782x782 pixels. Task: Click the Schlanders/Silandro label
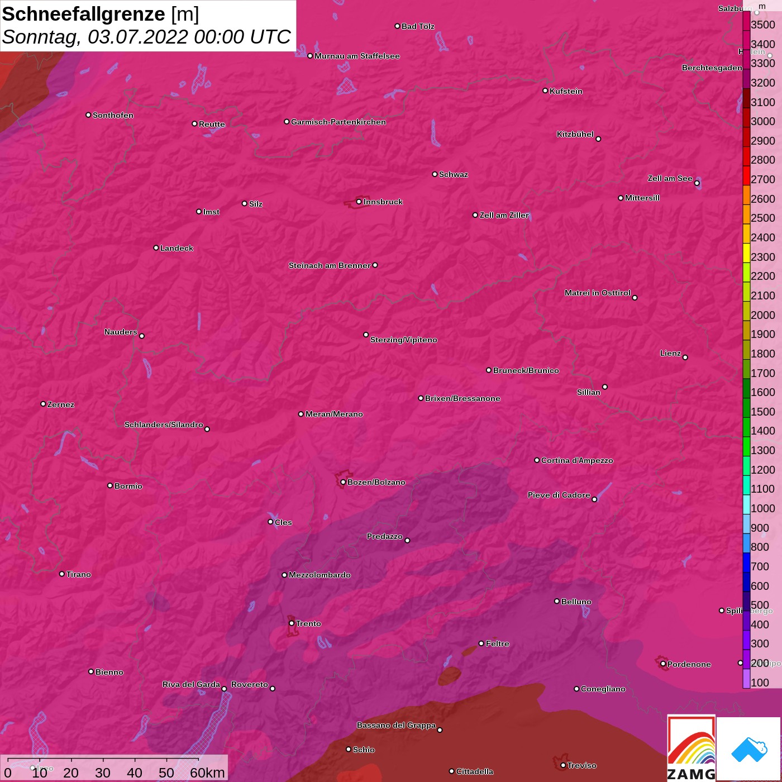[x=164, y=425]
